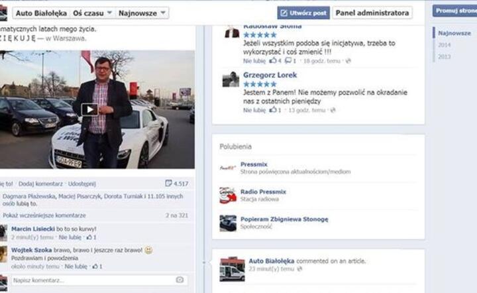Open Dagmara Płażewska's profile link
The height and width of the screenshot is (293, 477).
pyautogui.click(x=29, y=196)
